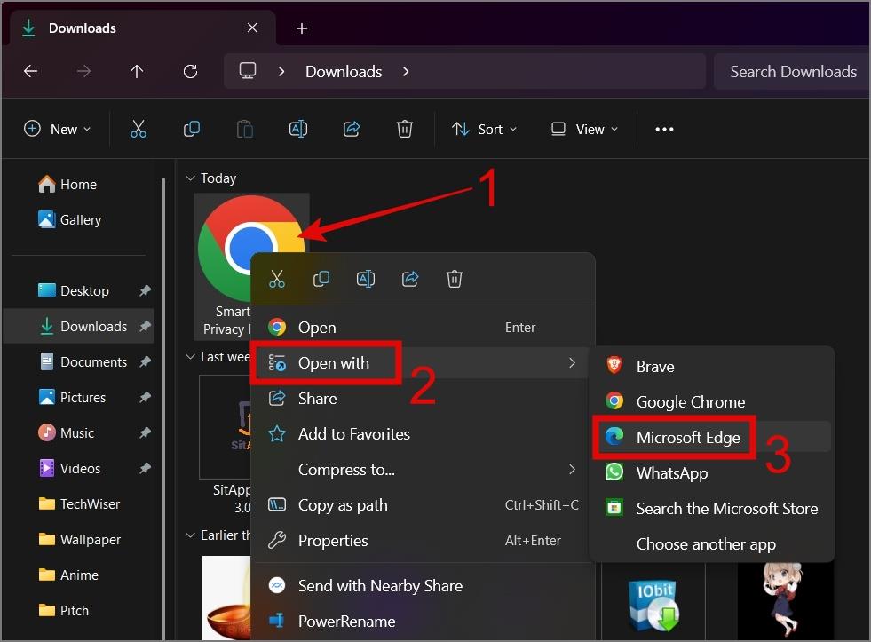Open with WhatsApp
This screenshot has height=642, width=871.
point(711,472)
